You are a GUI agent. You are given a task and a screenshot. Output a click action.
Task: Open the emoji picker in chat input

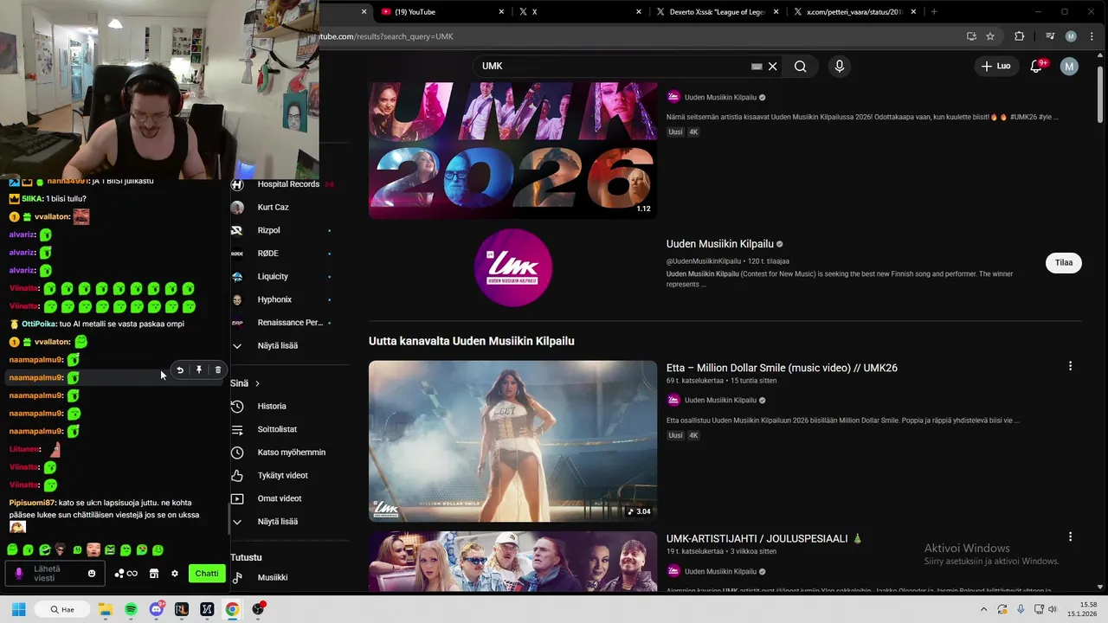(92, 574)
